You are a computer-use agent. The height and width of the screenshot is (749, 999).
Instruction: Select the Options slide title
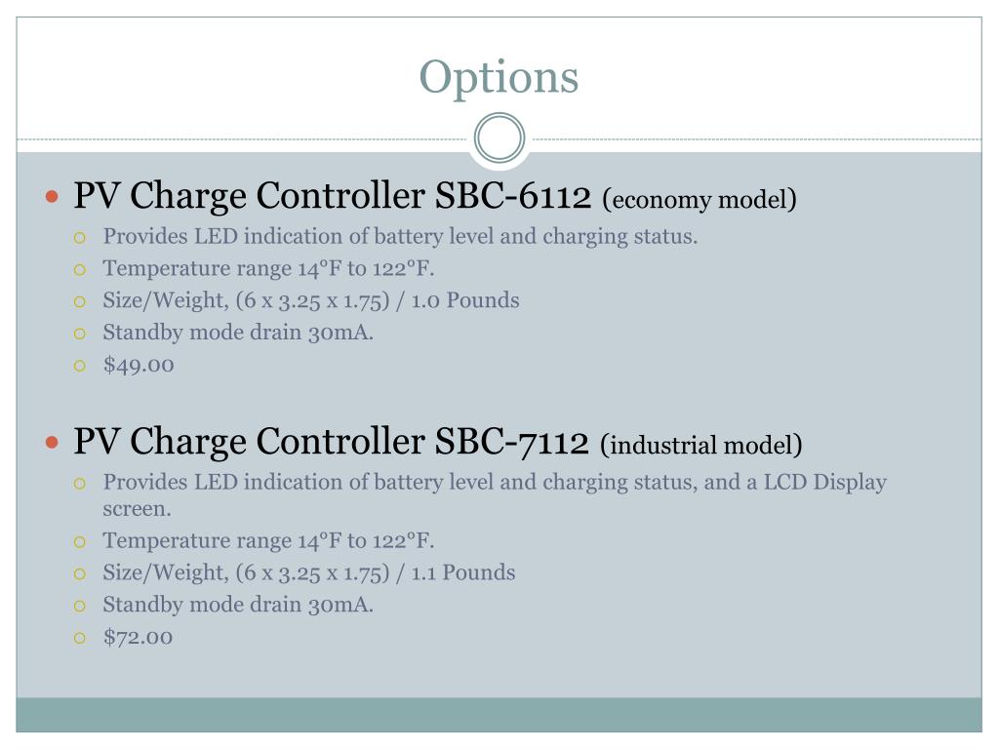click(499, 78)
